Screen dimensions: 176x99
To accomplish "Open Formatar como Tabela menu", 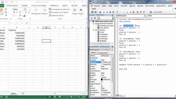I will pyautogui.click(x=59, y=12).
